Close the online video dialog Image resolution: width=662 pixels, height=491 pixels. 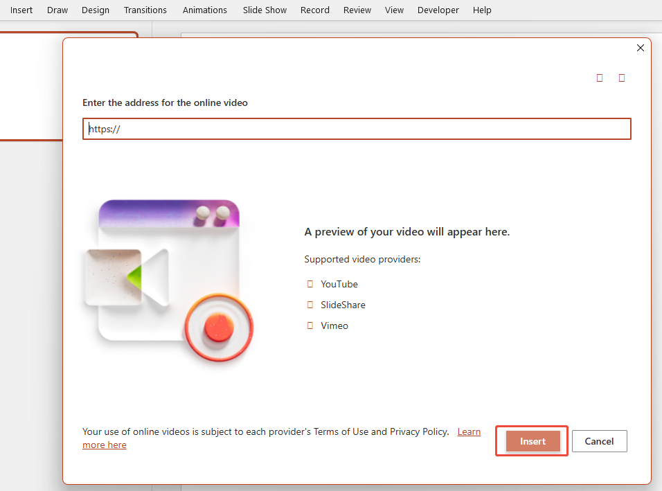(x=640, y=48)
